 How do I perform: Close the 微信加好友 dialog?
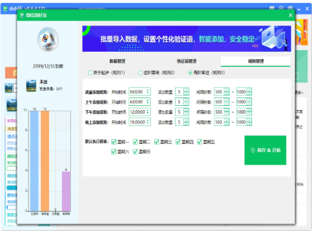tap(291, 15)
